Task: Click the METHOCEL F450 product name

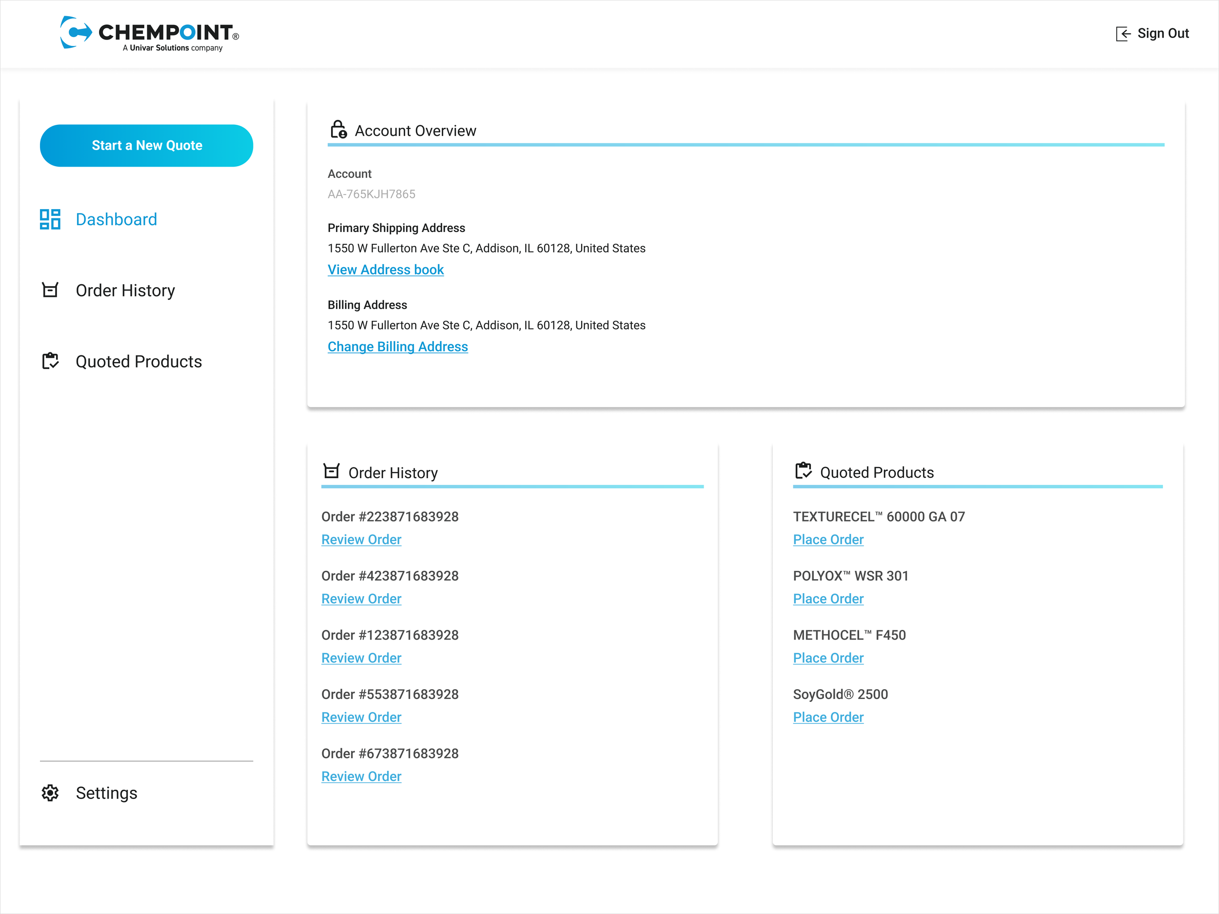Action: 849,635
